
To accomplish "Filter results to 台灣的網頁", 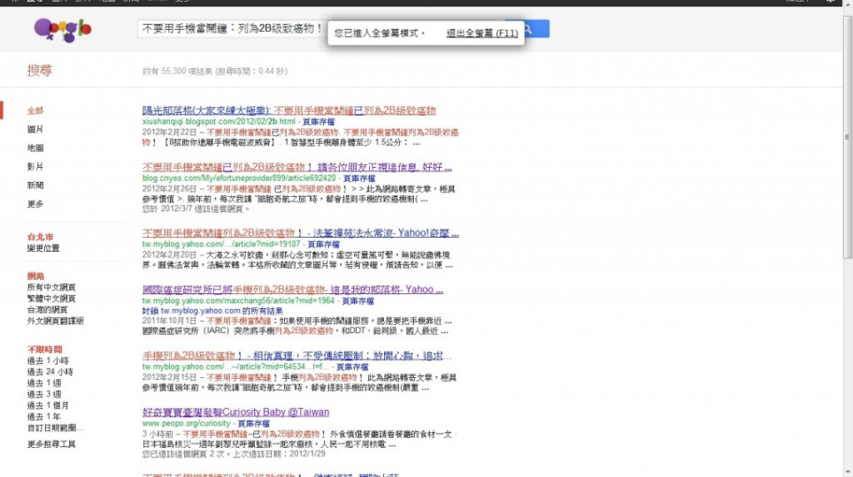I will (47, 310).
